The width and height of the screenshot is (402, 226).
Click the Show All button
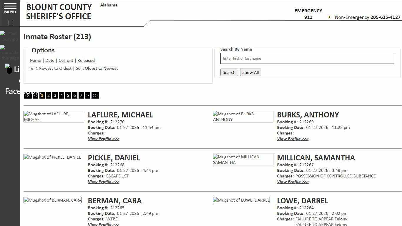[x=250, y=72]
